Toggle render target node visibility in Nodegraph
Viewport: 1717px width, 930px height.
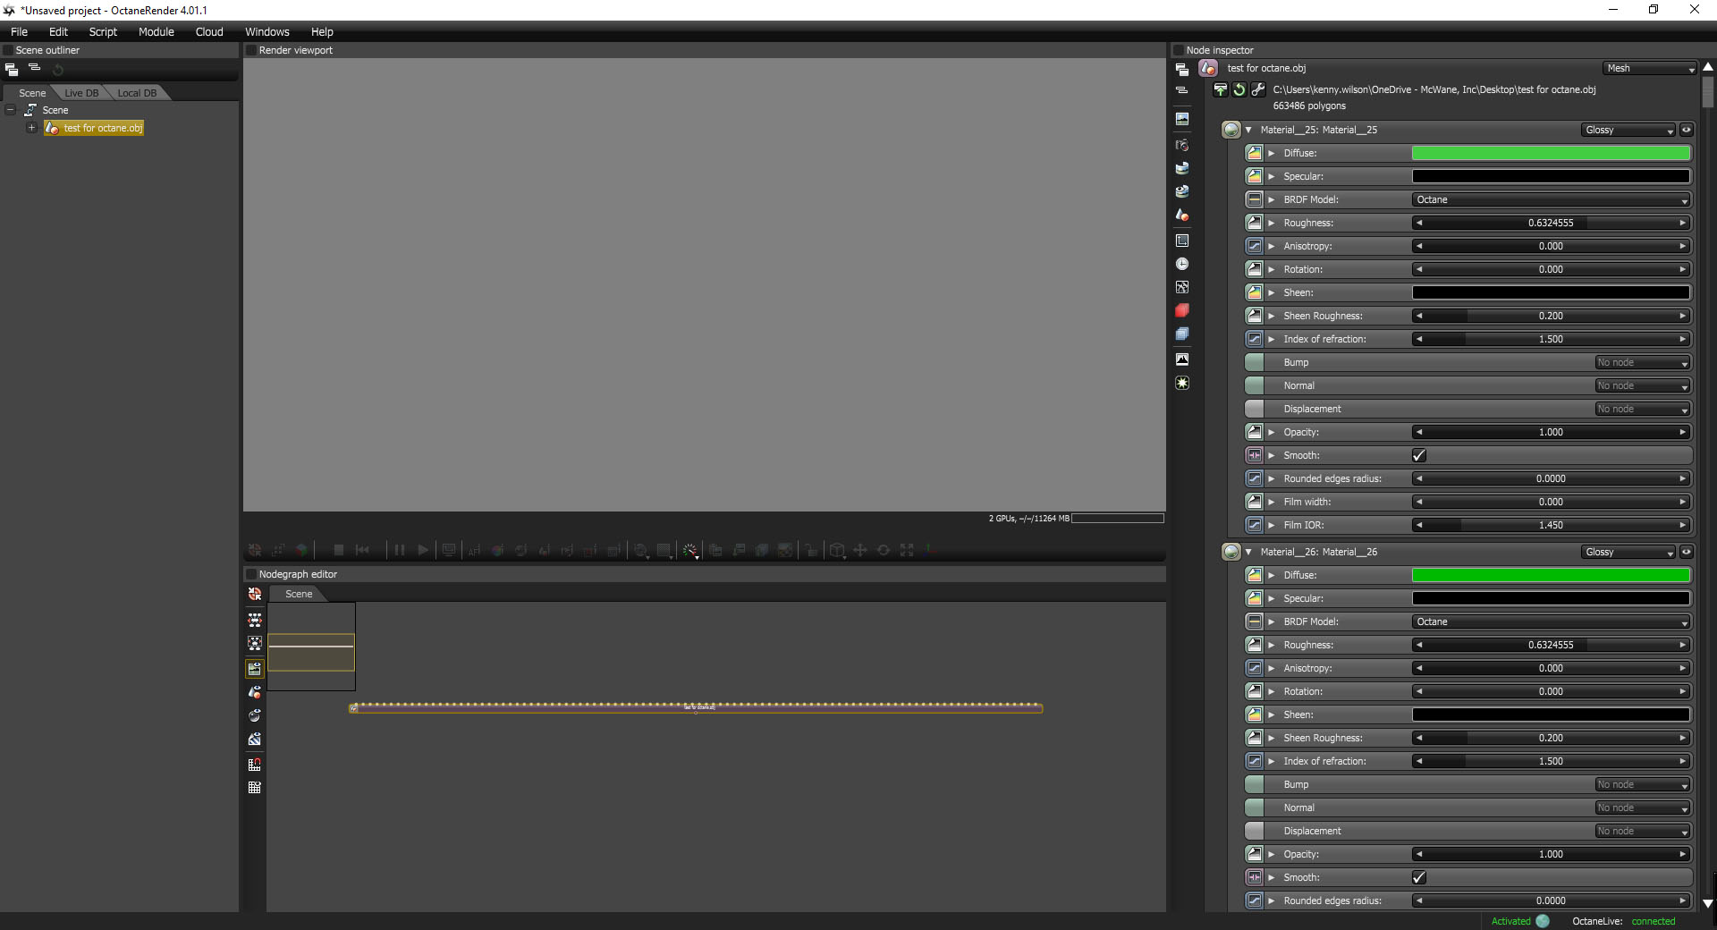click(x=255, y=668)
